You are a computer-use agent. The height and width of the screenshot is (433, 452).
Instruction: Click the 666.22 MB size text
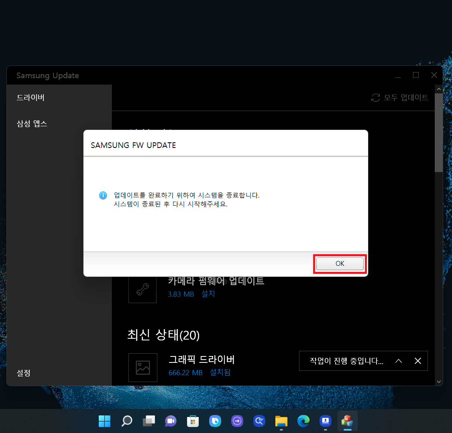[x=185, y=373]
